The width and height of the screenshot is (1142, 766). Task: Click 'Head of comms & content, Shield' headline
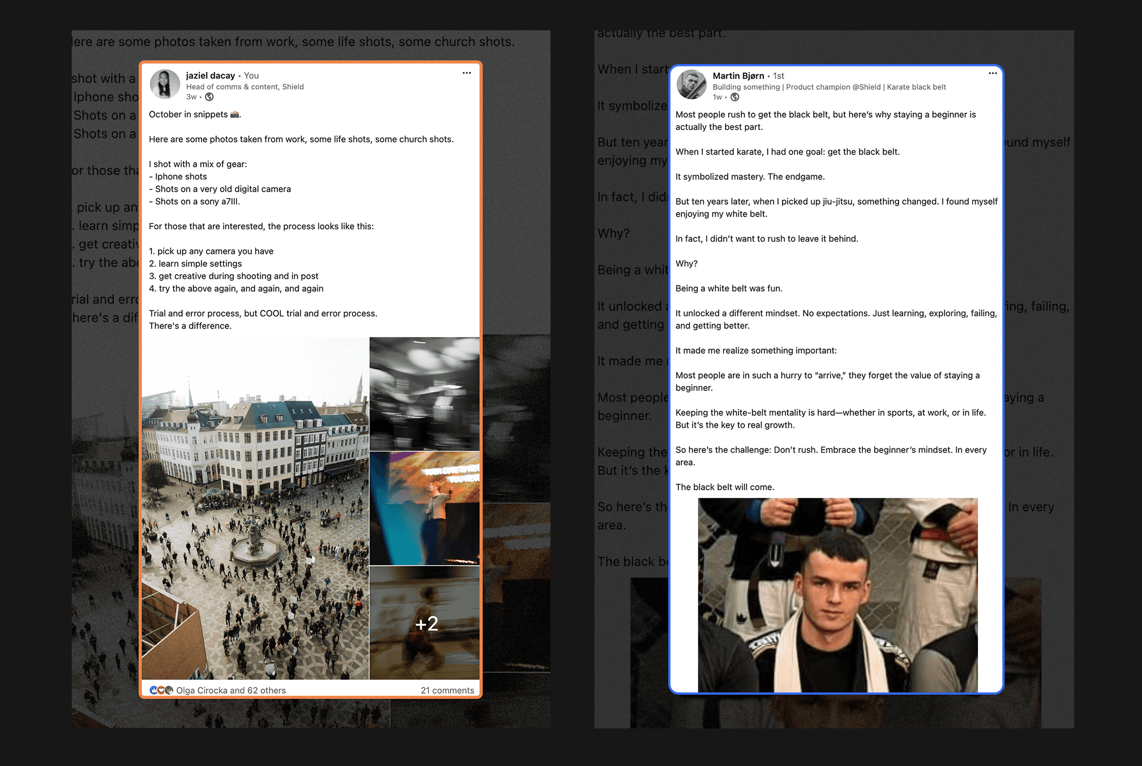pyautogui.click(x=245, y=87)
